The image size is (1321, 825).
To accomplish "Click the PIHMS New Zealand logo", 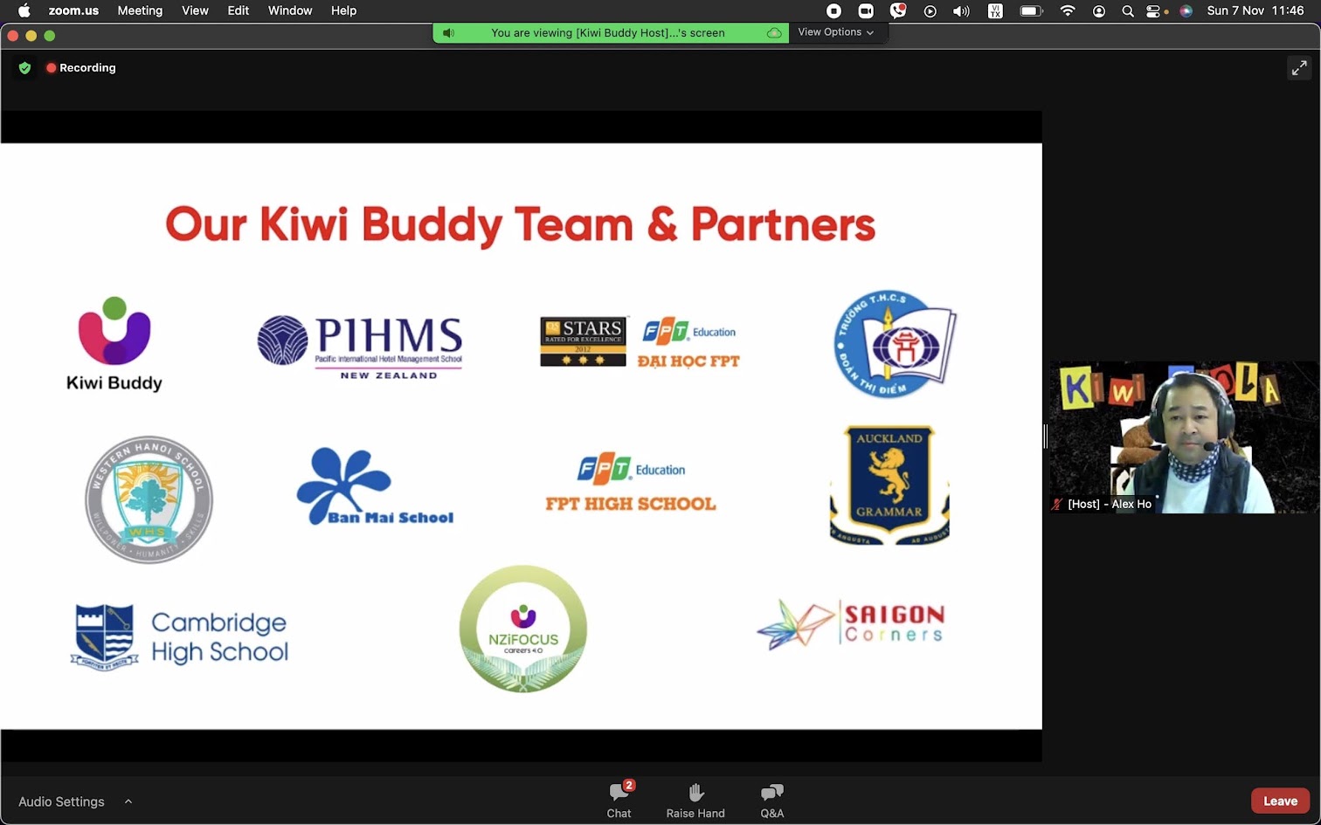I will (x=360, y=346).
